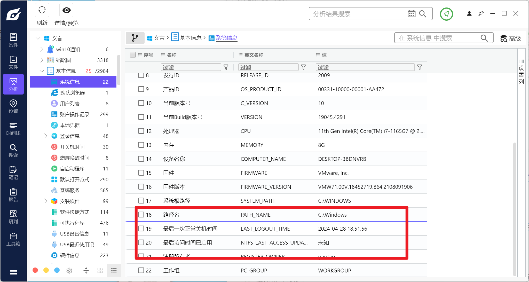This screenshot has height=282, width=529.
Task: Open the Timeline (时间线) sidebar section
Action: pyautogui.click(x=13, y=129)
